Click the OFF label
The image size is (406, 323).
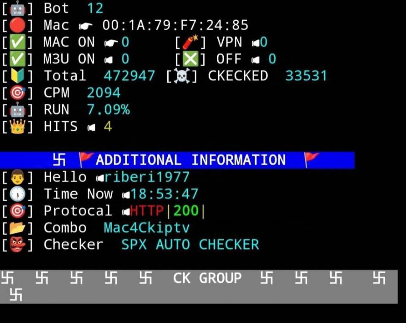(x=229, y=59)
